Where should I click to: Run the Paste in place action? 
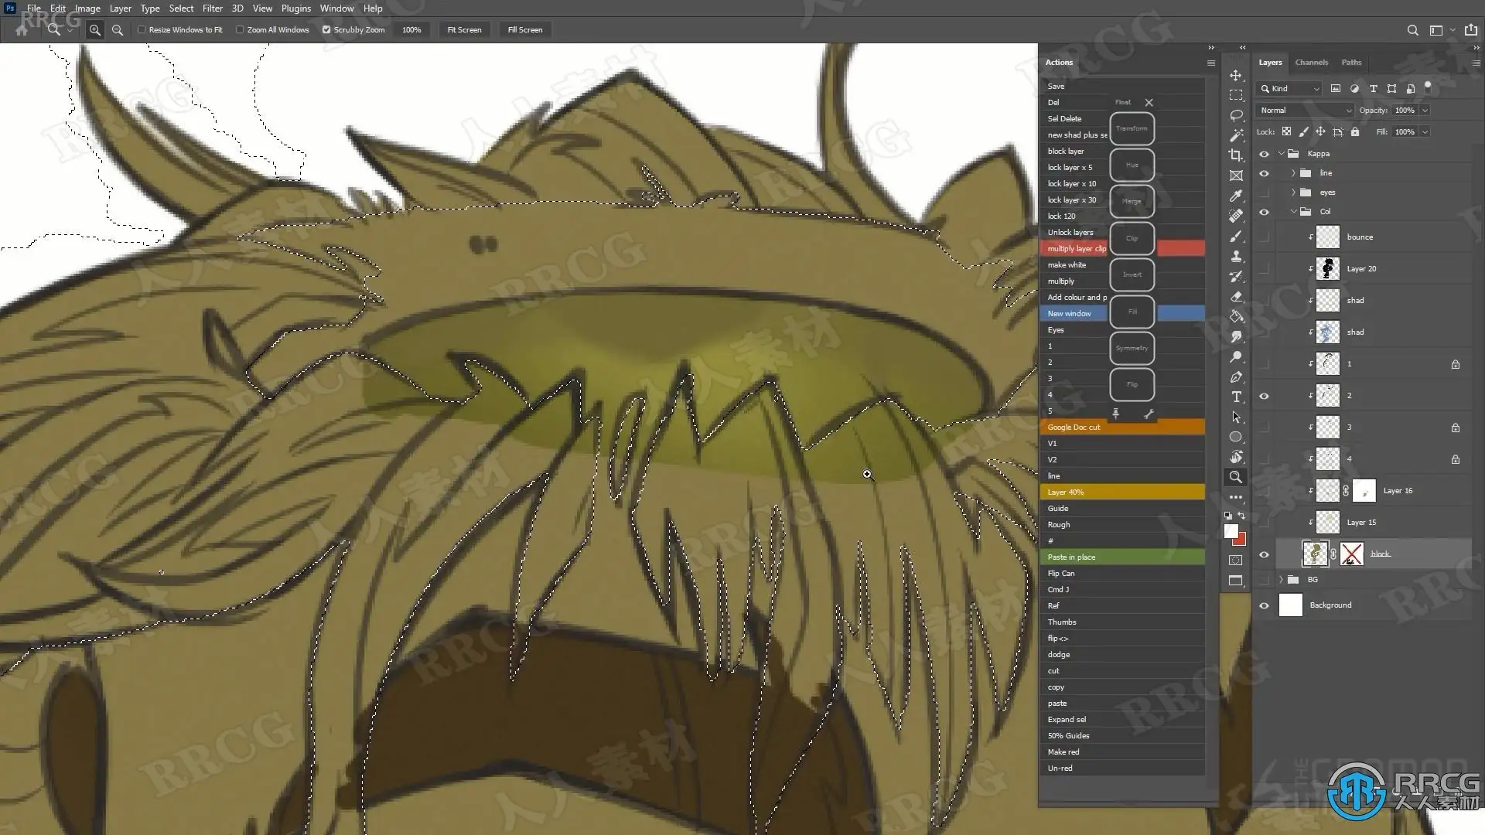coord(1071,557)
